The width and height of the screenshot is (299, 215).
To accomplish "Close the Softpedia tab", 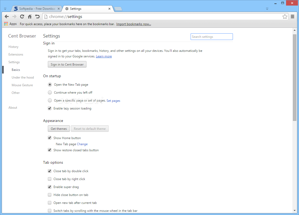I will pos(59,8).
